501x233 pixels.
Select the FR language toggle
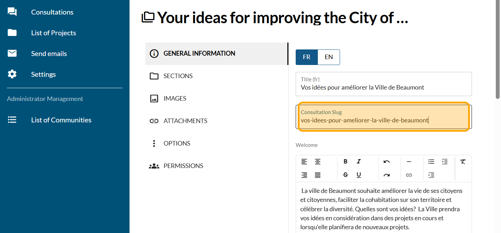[306, 57]
